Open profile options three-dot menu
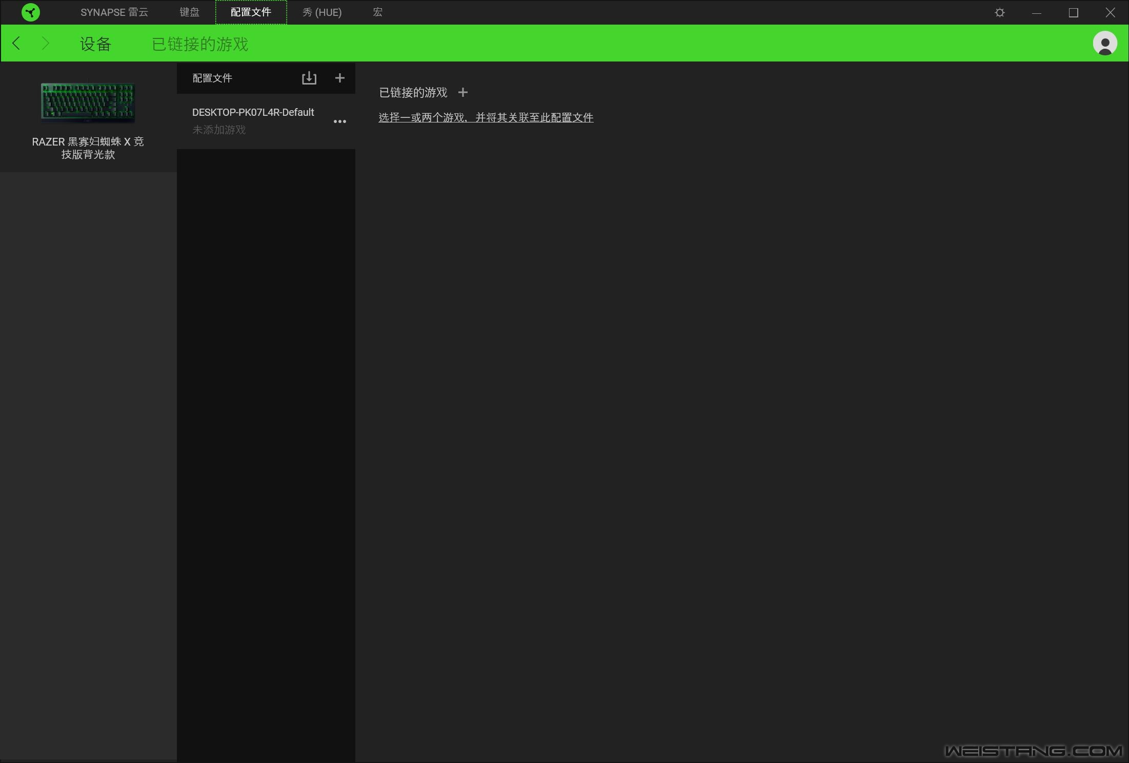Screen dimensions: 1129x763 pyautogui.click(x=340, y=121)
